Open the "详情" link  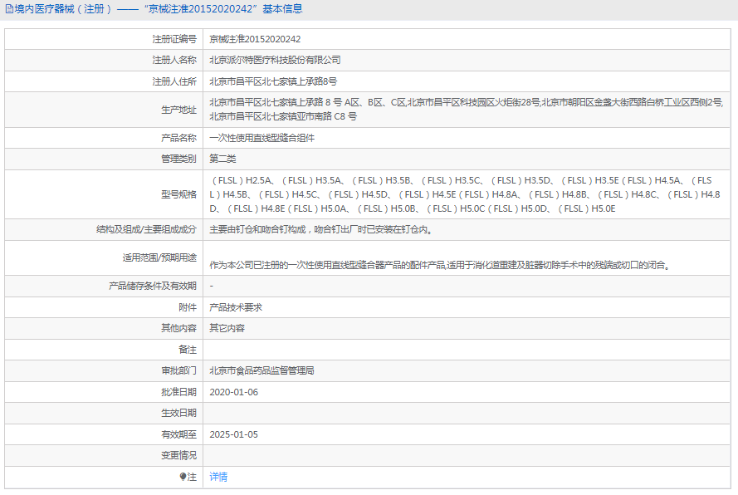click(x=218, y=477)
